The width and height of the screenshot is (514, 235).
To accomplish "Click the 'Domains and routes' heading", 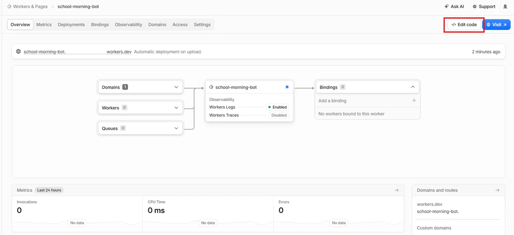I will tap(437, 190).
